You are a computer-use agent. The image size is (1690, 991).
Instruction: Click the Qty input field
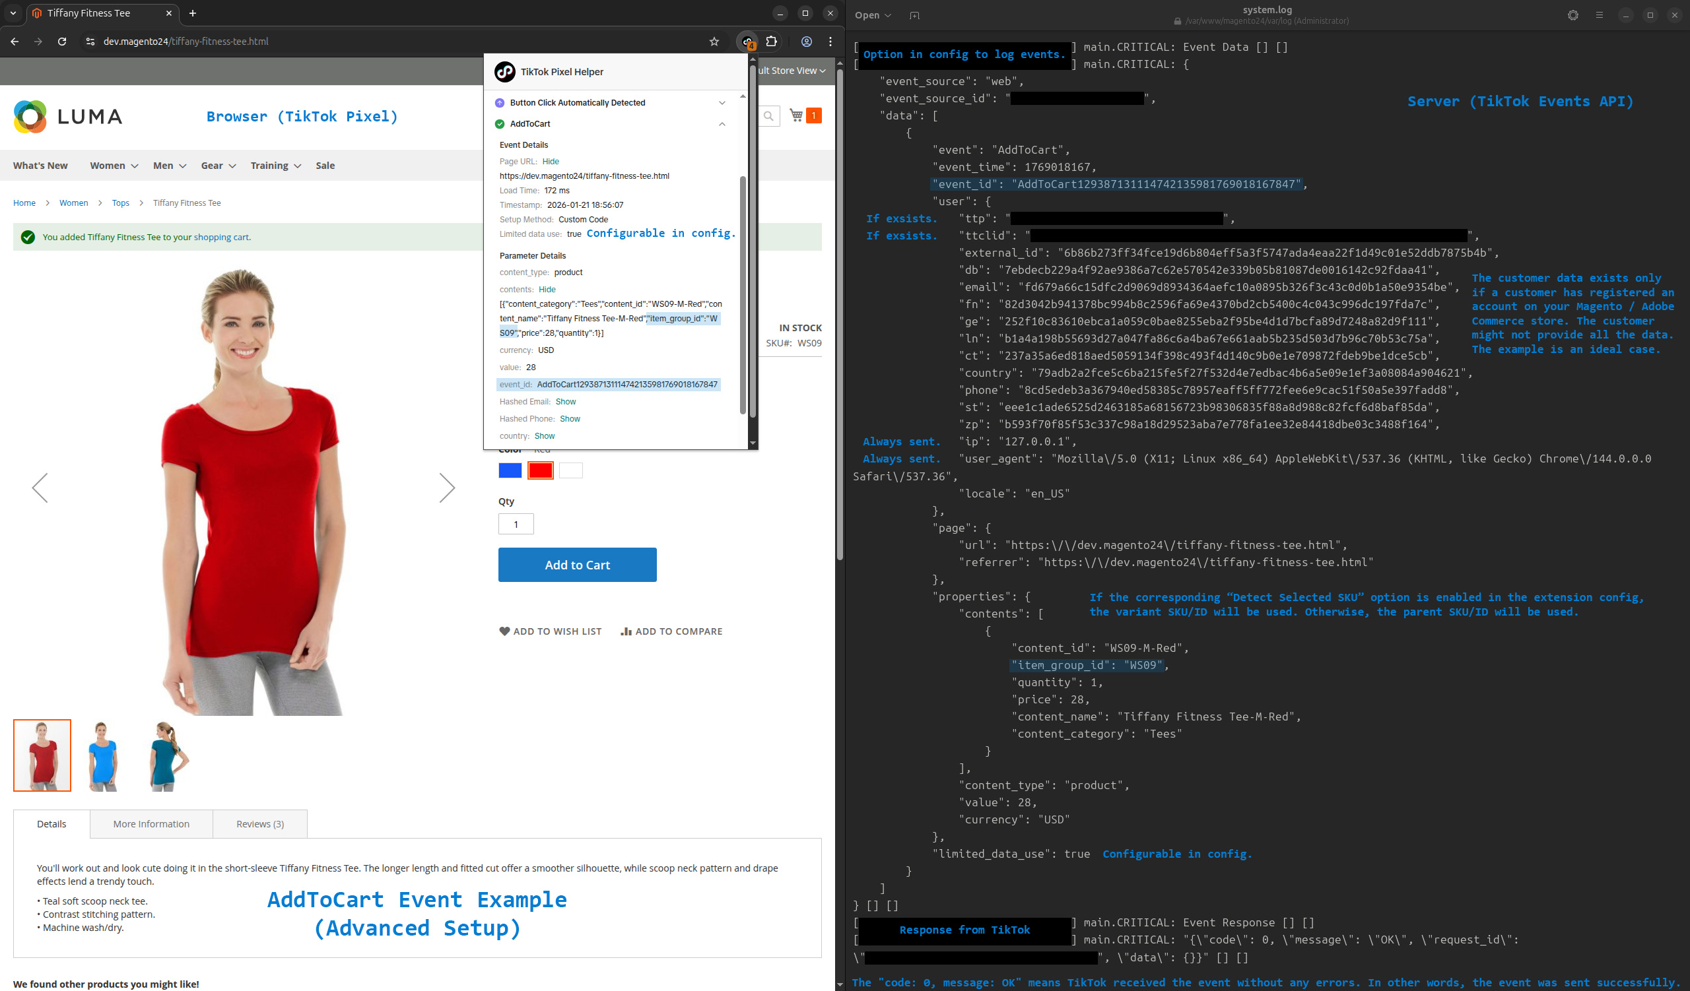(x=516, y=524)
